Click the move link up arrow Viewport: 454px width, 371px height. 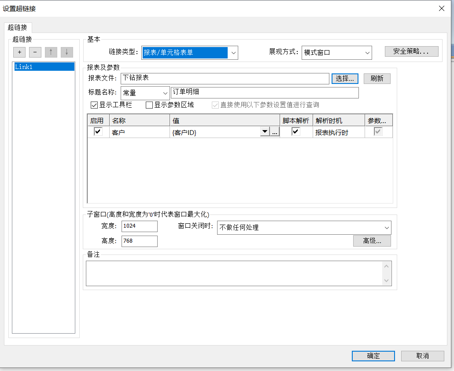51,52
